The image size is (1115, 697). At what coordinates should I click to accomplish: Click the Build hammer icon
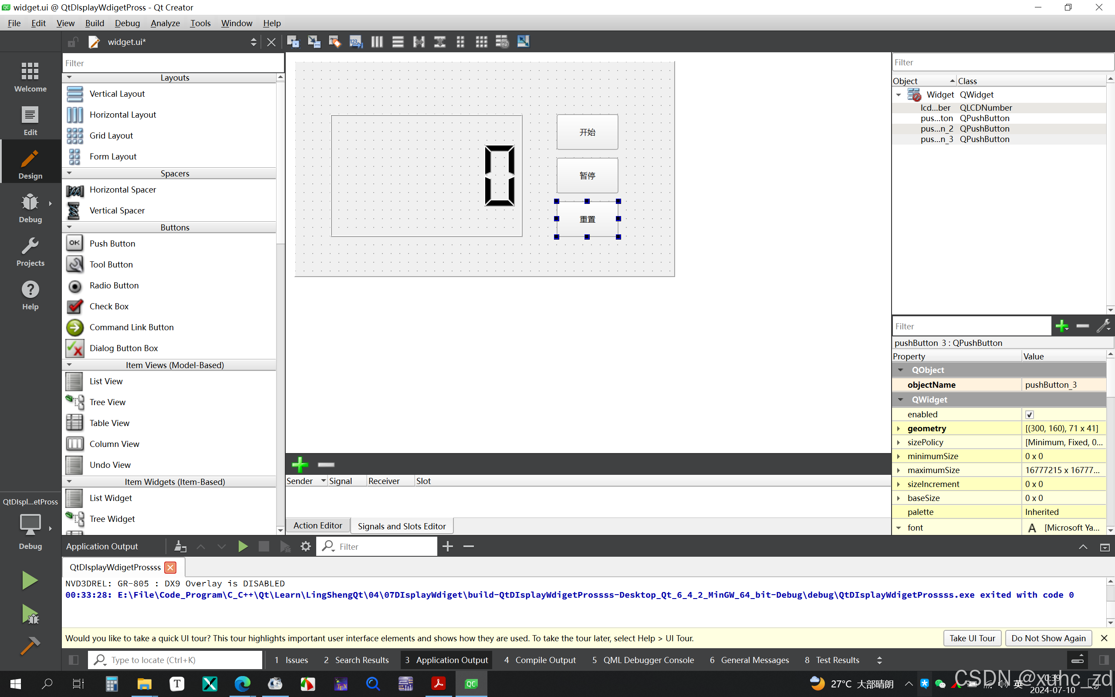pos(30,645)
